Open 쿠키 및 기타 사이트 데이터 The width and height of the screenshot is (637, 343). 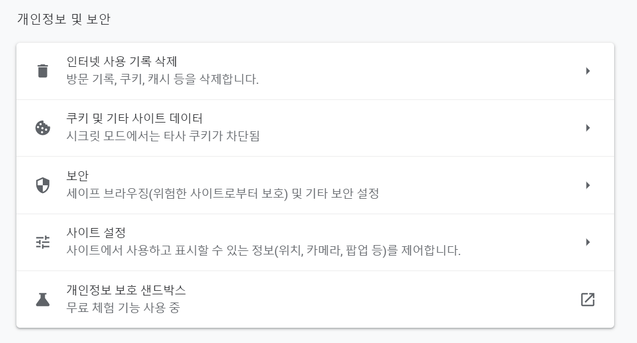[135, 118]
